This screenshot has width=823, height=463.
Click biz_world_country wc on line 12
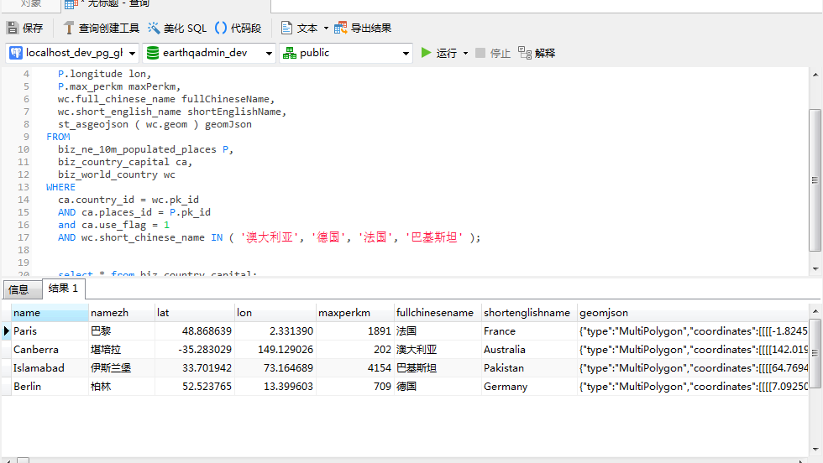(117, 174)
